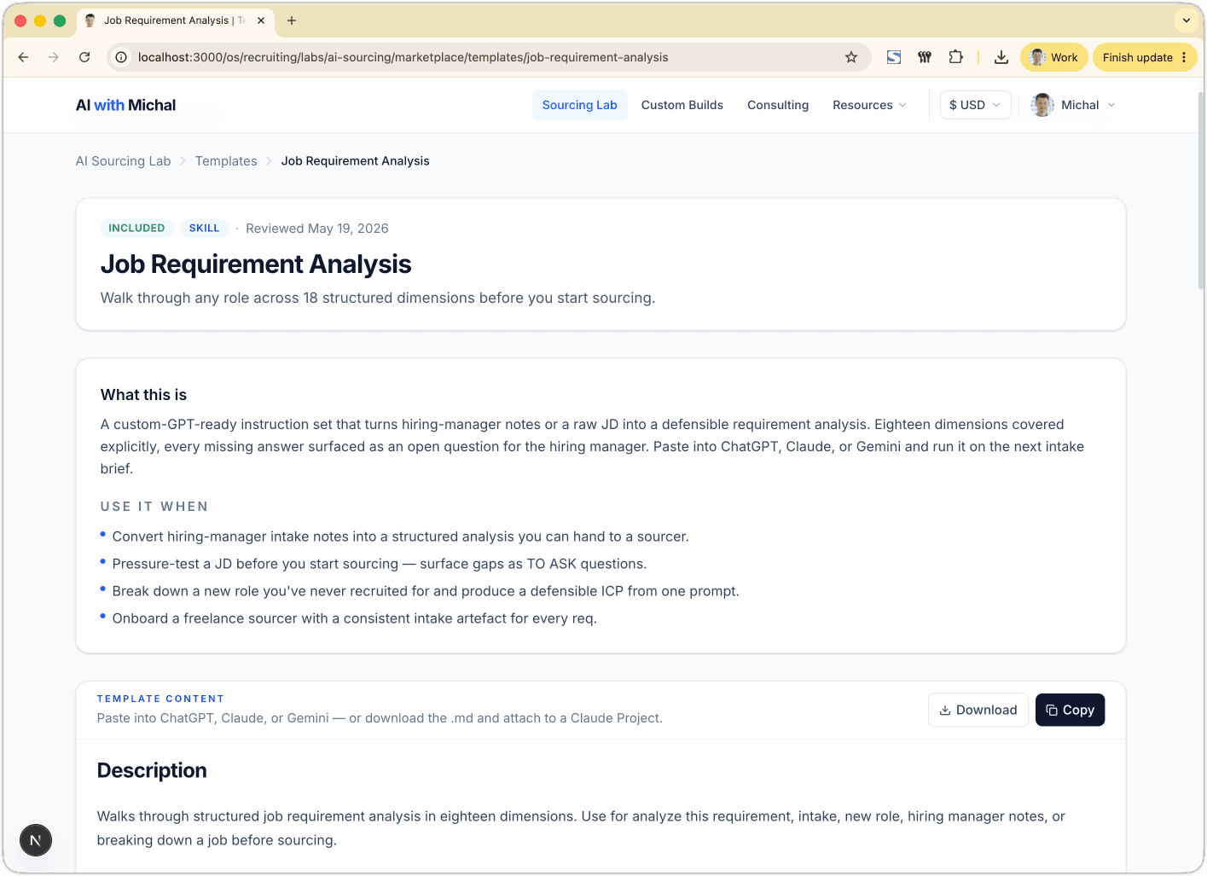The height and width of the screenshot is (876, 1207).
Task: Open the browser three-dot menu
Action: (1184, 57)
